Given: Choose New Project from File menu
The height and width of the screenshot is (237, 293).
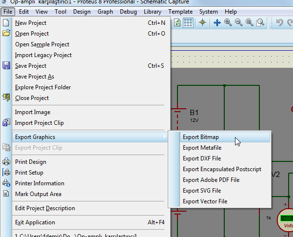Looking at the screenshot, I should [91, 23].
